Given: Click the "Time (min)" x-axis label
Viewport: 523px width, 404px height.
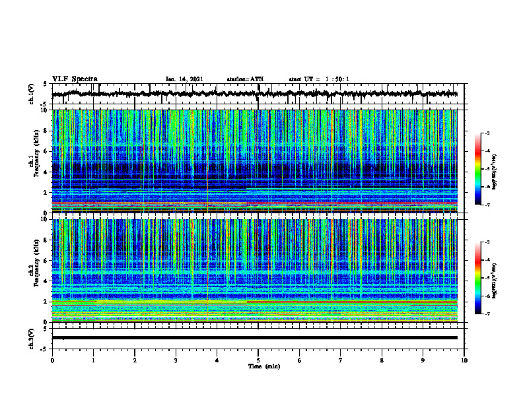Looking at the screenshot, I should click(x=264, y=366).
